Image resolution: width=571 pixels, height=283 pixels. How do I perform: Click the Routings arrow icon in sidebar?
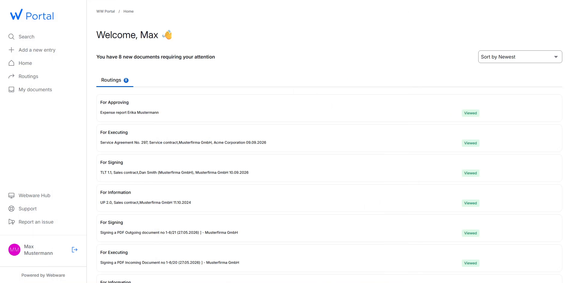point(11,76)
